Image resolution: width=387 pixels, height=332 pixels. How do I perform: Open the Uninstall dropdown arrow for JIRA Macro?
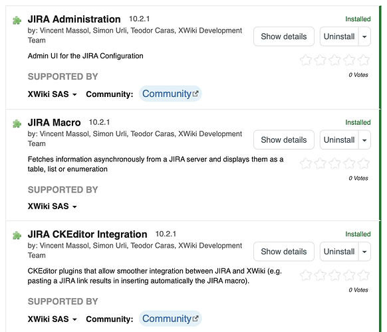[364, 139]
